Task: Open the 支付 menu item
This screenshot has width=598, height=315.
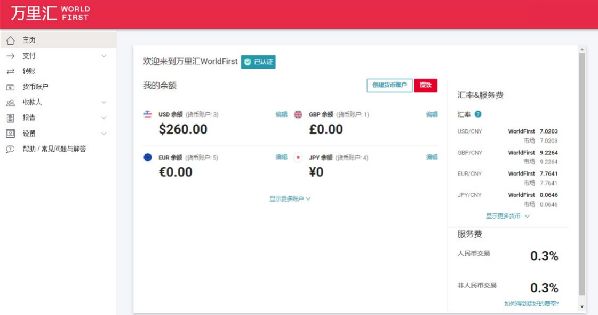Action: (58, 56)
